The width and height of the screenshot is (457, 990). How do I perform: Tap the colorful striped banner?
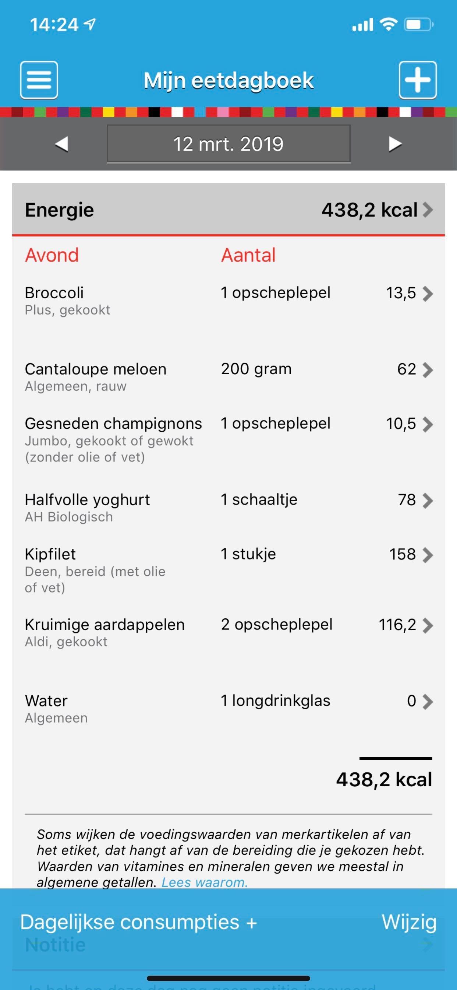point(229,112)
